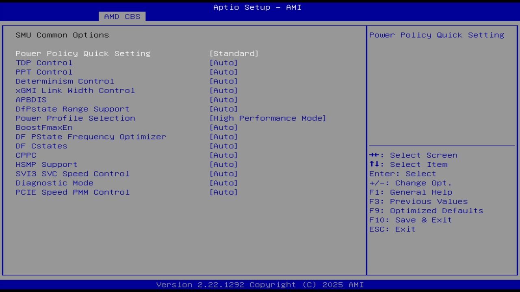Change the [High Performance Mode] value

268,118
